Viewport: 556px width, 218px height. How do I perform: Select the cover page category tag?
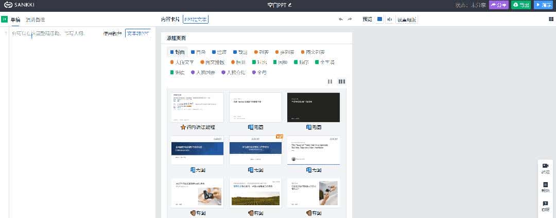pyautogui.click(x=177, y=52)
